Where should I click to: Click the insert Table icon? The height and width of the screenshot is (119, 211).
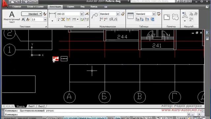tap(131, 16)
